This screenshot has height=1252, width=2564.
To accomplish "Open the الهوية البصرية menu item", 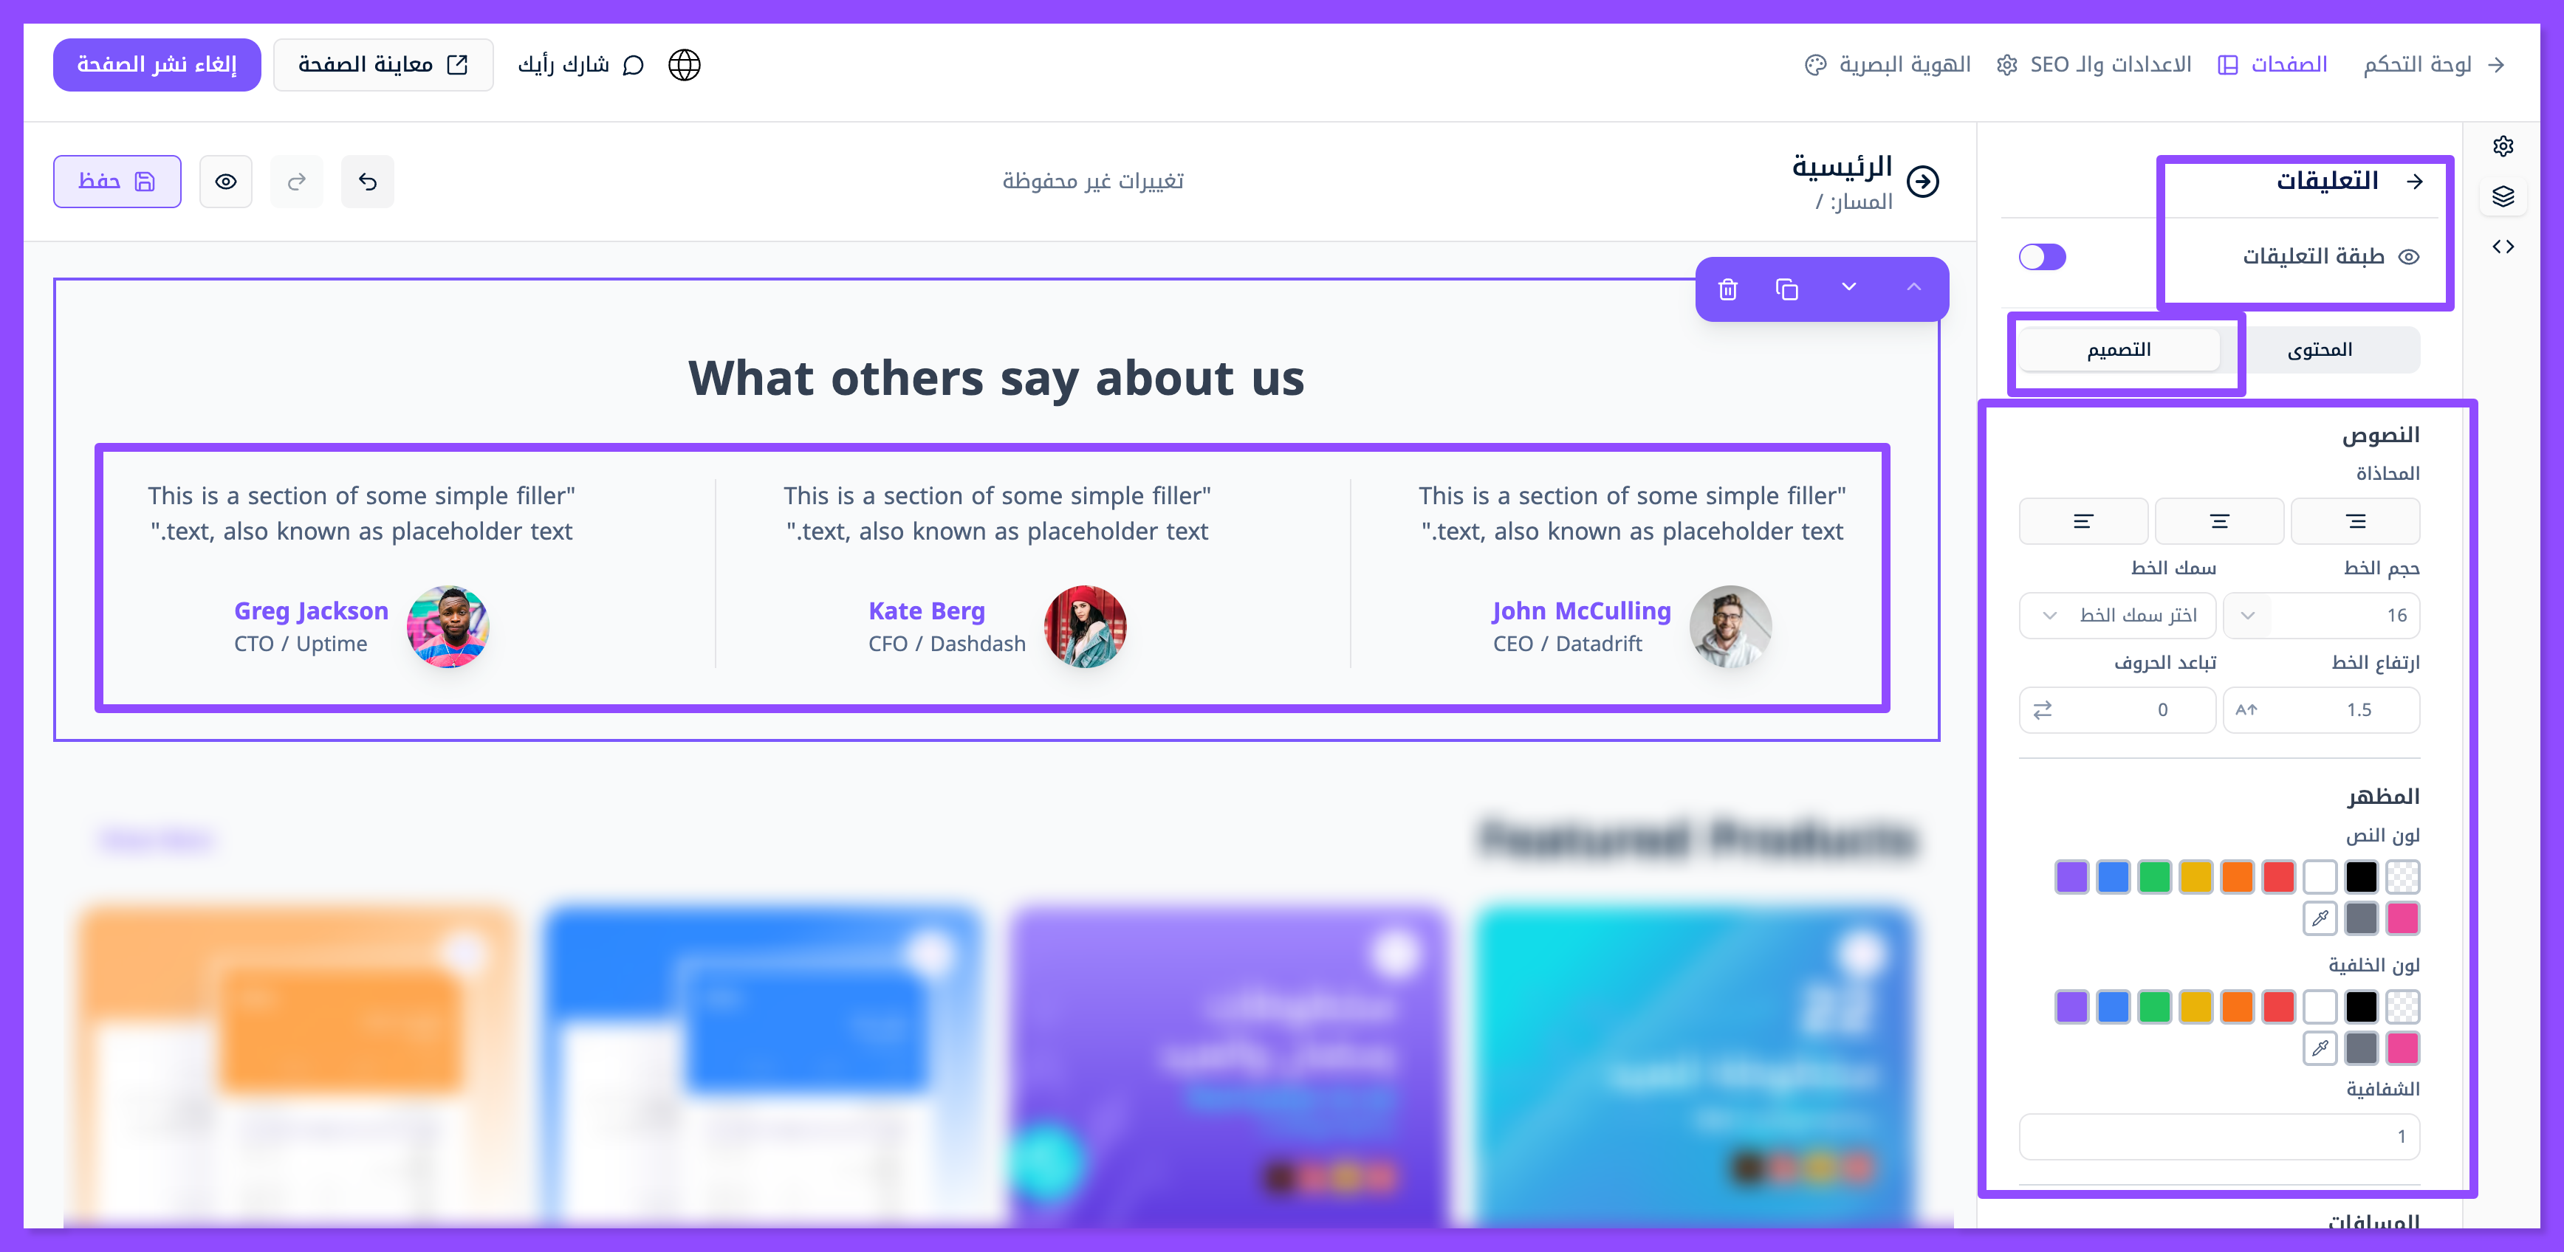I will (x=1888, y=65).
